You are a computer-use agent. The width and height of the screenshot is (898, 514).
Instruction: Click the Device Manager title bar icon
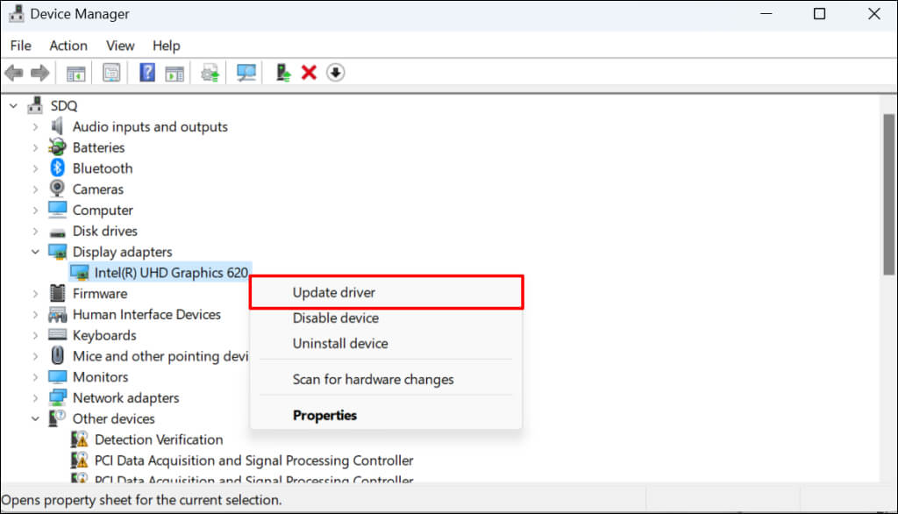(17, 14)
